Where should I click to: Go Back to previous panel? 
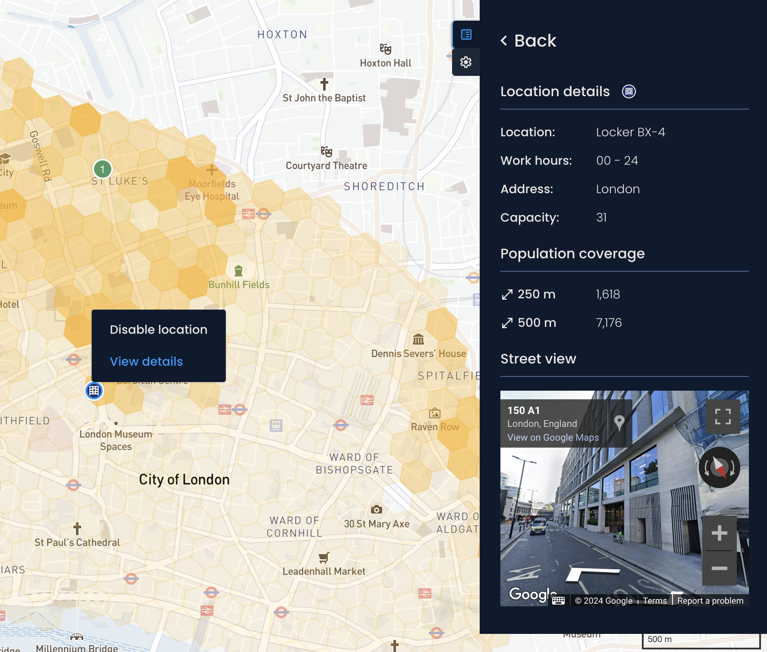click(528, 41)
